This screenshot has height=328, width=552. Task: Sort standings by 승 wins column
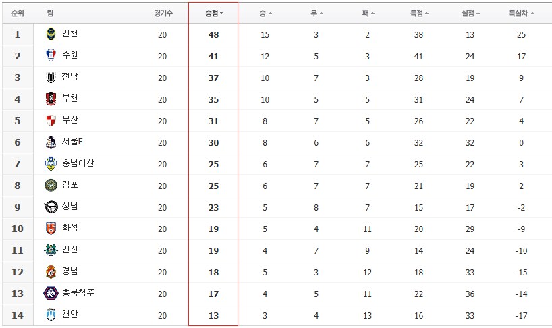tap(265, 13)
